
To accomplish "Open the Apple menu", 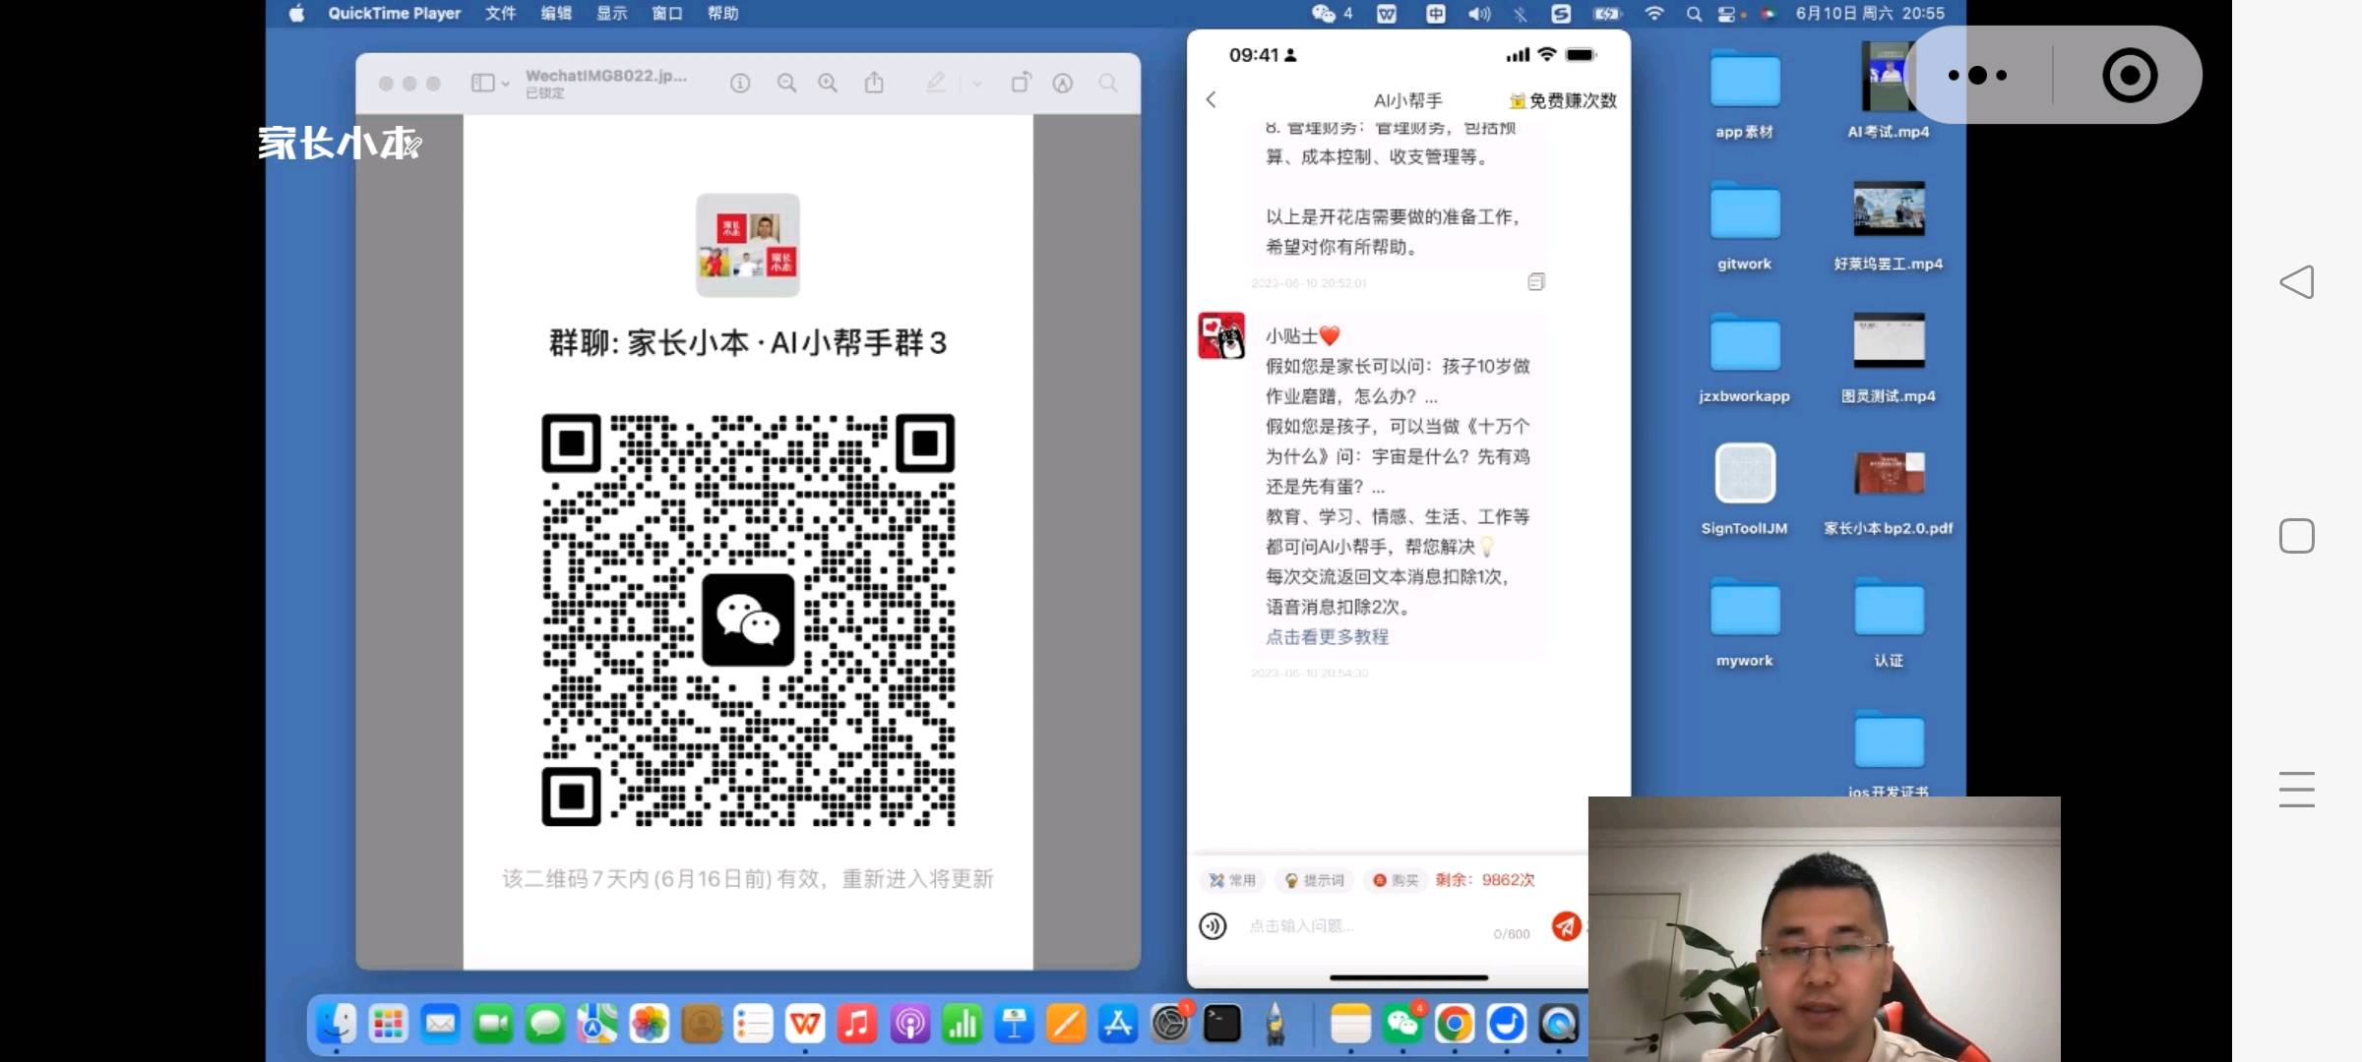I will click(x=296, y=13).
